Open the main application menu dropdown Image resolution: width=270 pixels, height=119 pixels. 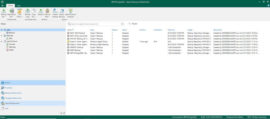click(x=3, y=6)
